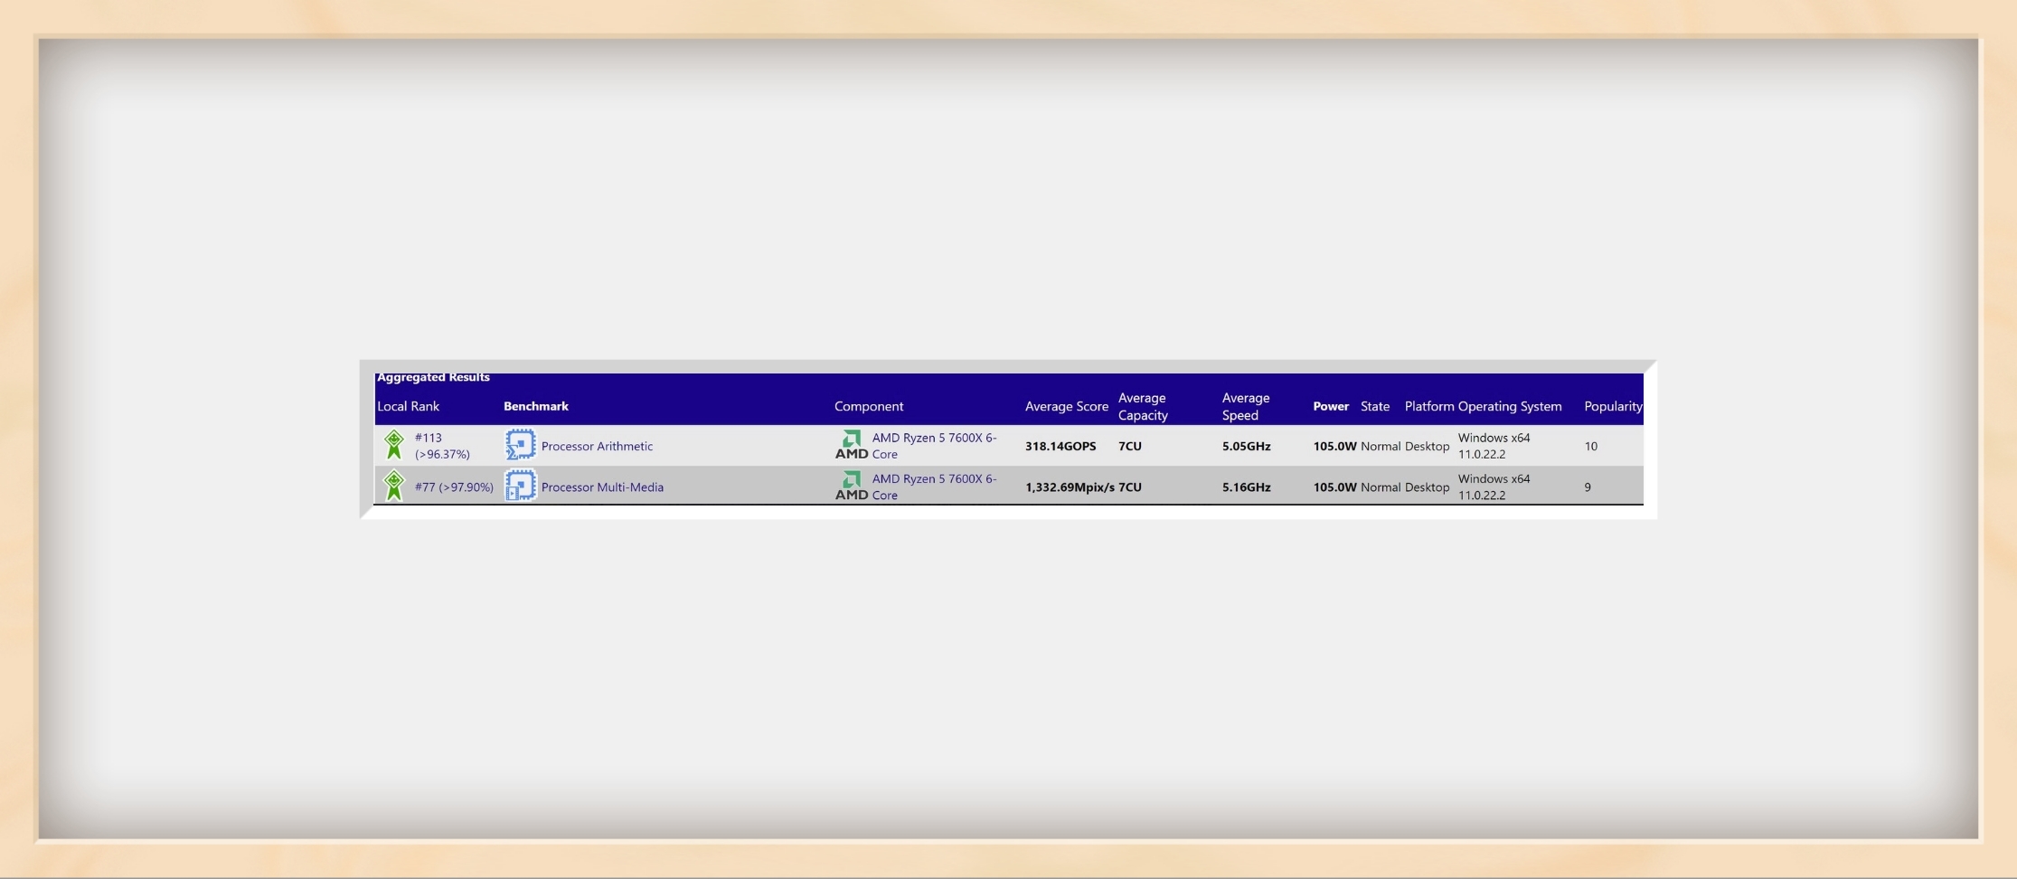
Task: Sort by the Power column header
Action: coord(1331,406)
